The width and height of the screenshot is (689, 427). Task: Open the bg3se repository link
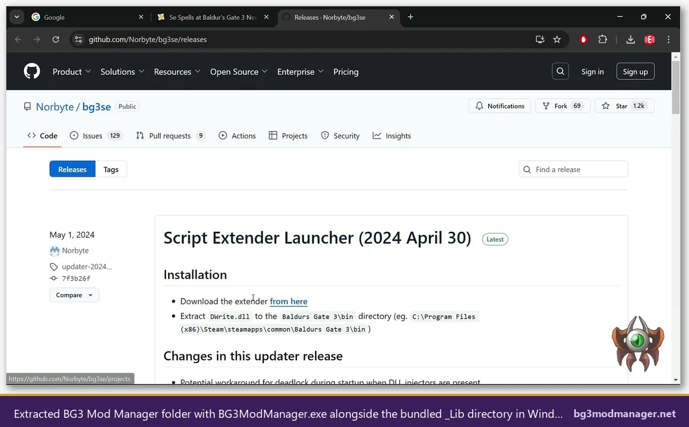(x=96, y=107)
